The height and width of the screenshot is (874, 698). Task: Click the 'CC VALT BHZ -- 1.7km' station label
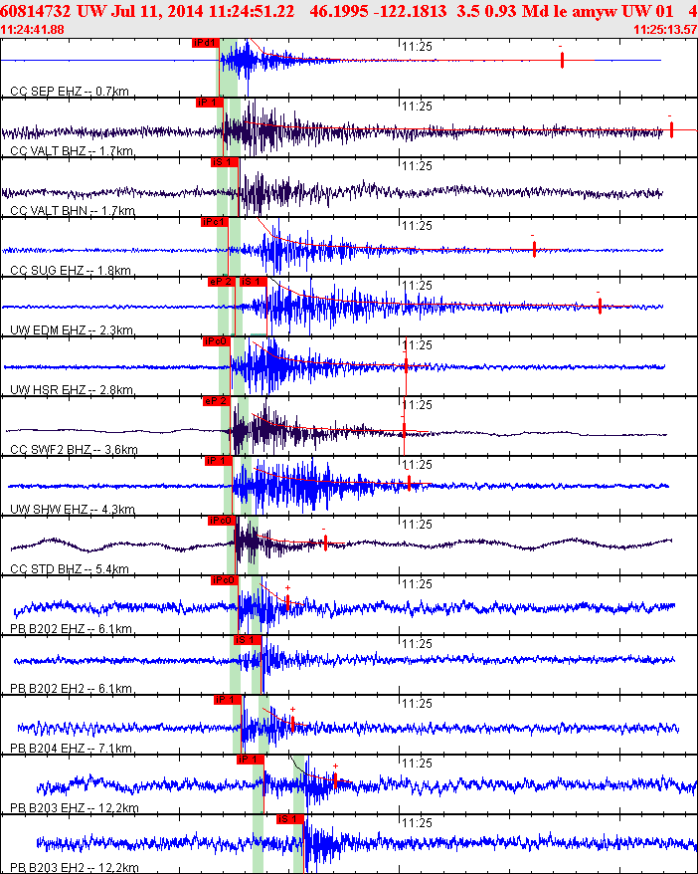pyautogui.click(x=72, y=150)
